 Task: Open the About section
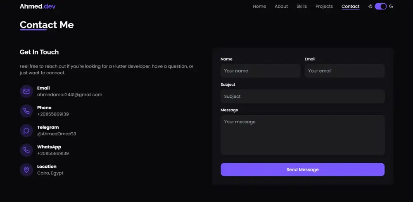tap(281, 7)
